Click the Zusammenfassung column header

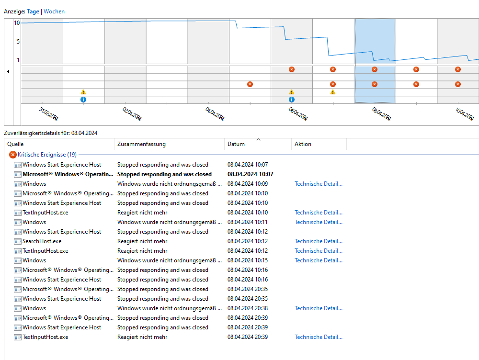tap(141, 144)
